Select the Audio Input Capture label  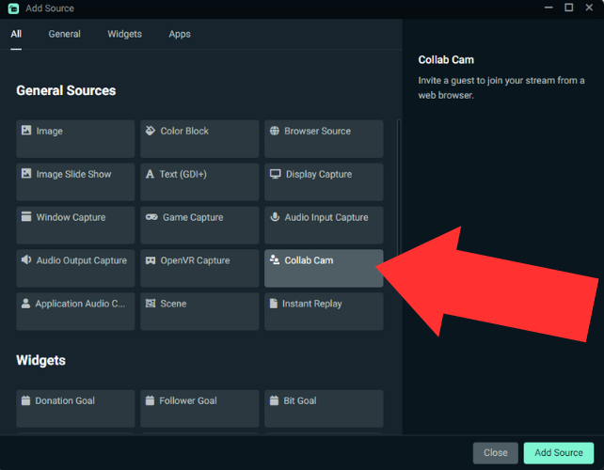pos(326,217)
